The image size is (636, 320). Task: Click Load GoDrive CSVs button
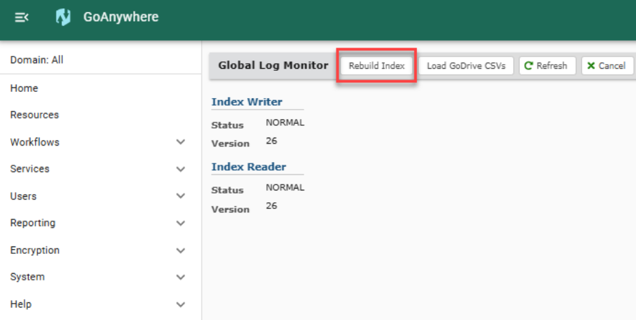pyautogui.click(x=466, y=65)
